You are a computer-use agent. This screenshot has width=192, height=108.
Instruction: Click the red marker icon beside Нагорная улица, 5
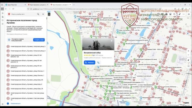pos(8,46)
